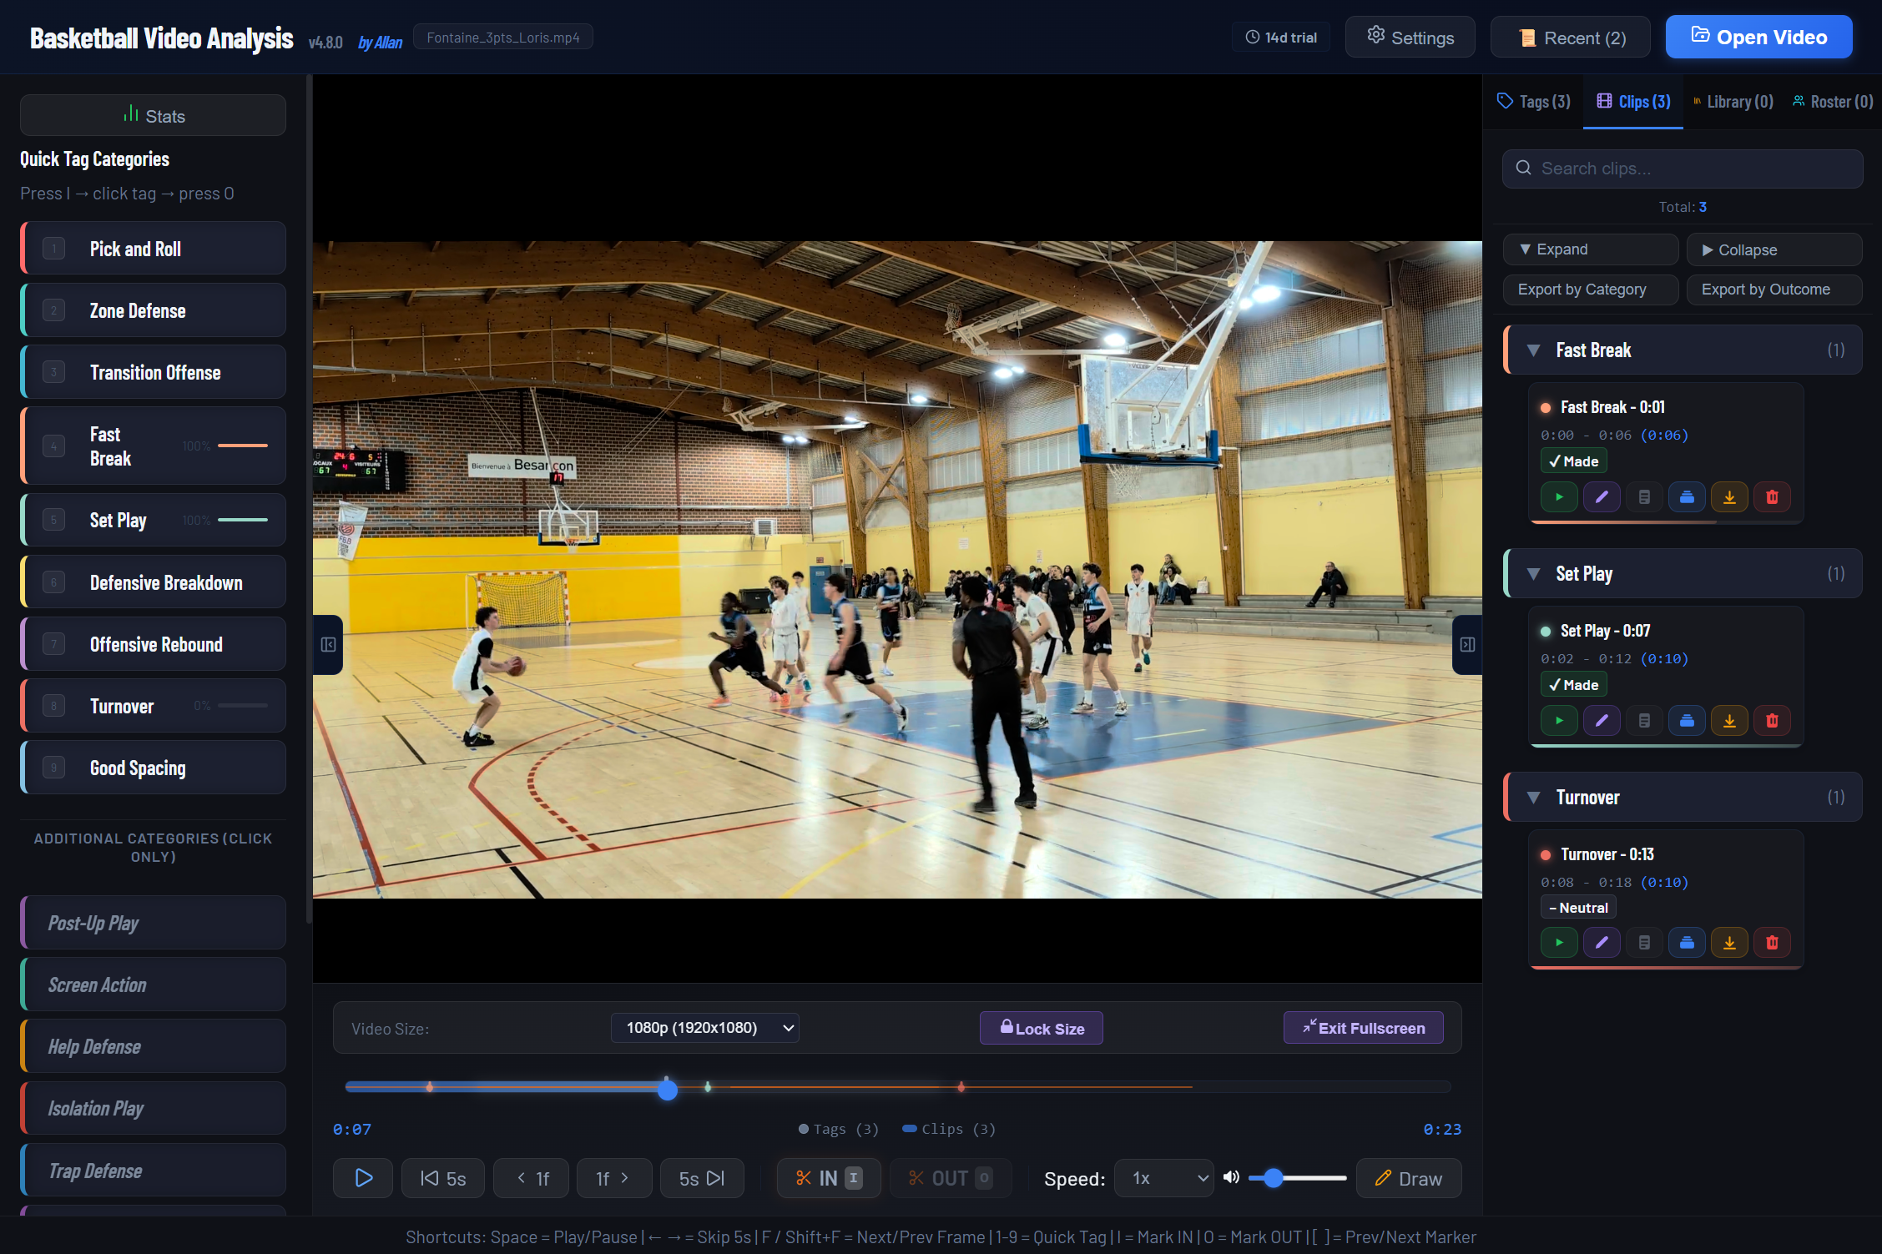Toggle Neutral outcome on the Turnover clip
The image size is (1882, 1254).
[1577, 907]
